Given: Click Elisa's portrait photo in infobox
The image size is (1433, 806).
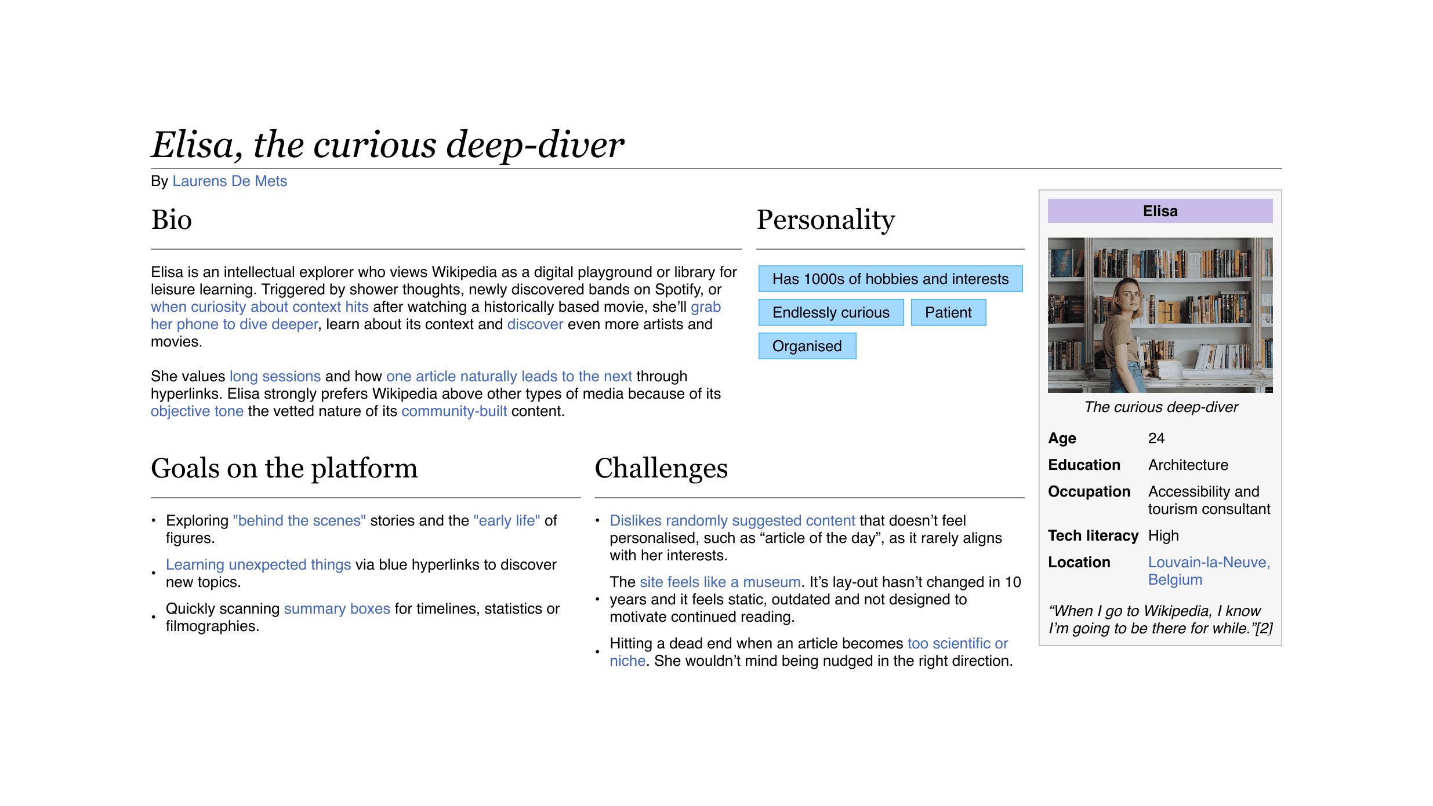Looking at the screenshot, I should [1159, 315].
